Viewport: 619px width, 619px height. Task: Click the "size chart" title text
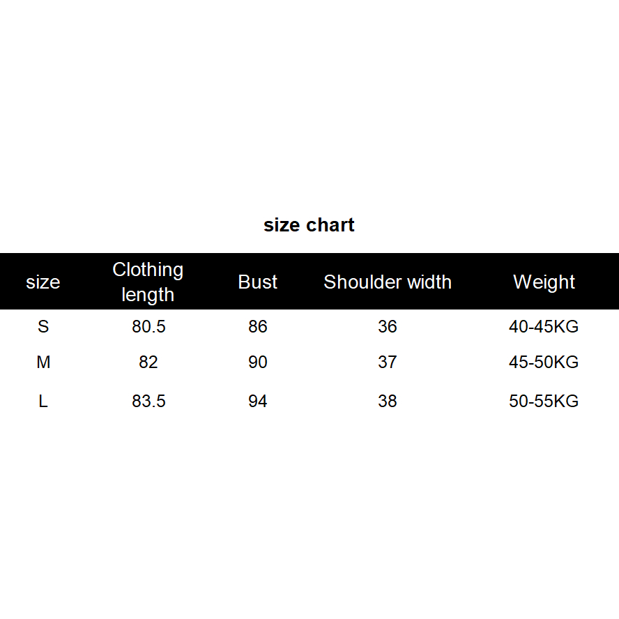pyautogui.click(x=309, y=225)
